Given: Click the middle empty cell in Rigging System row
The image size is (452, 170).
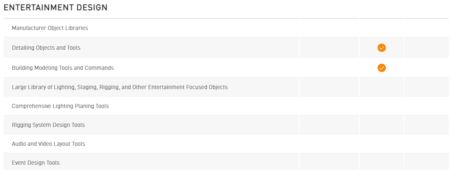Looking at the screenshot, I should (x=382, y=125).
